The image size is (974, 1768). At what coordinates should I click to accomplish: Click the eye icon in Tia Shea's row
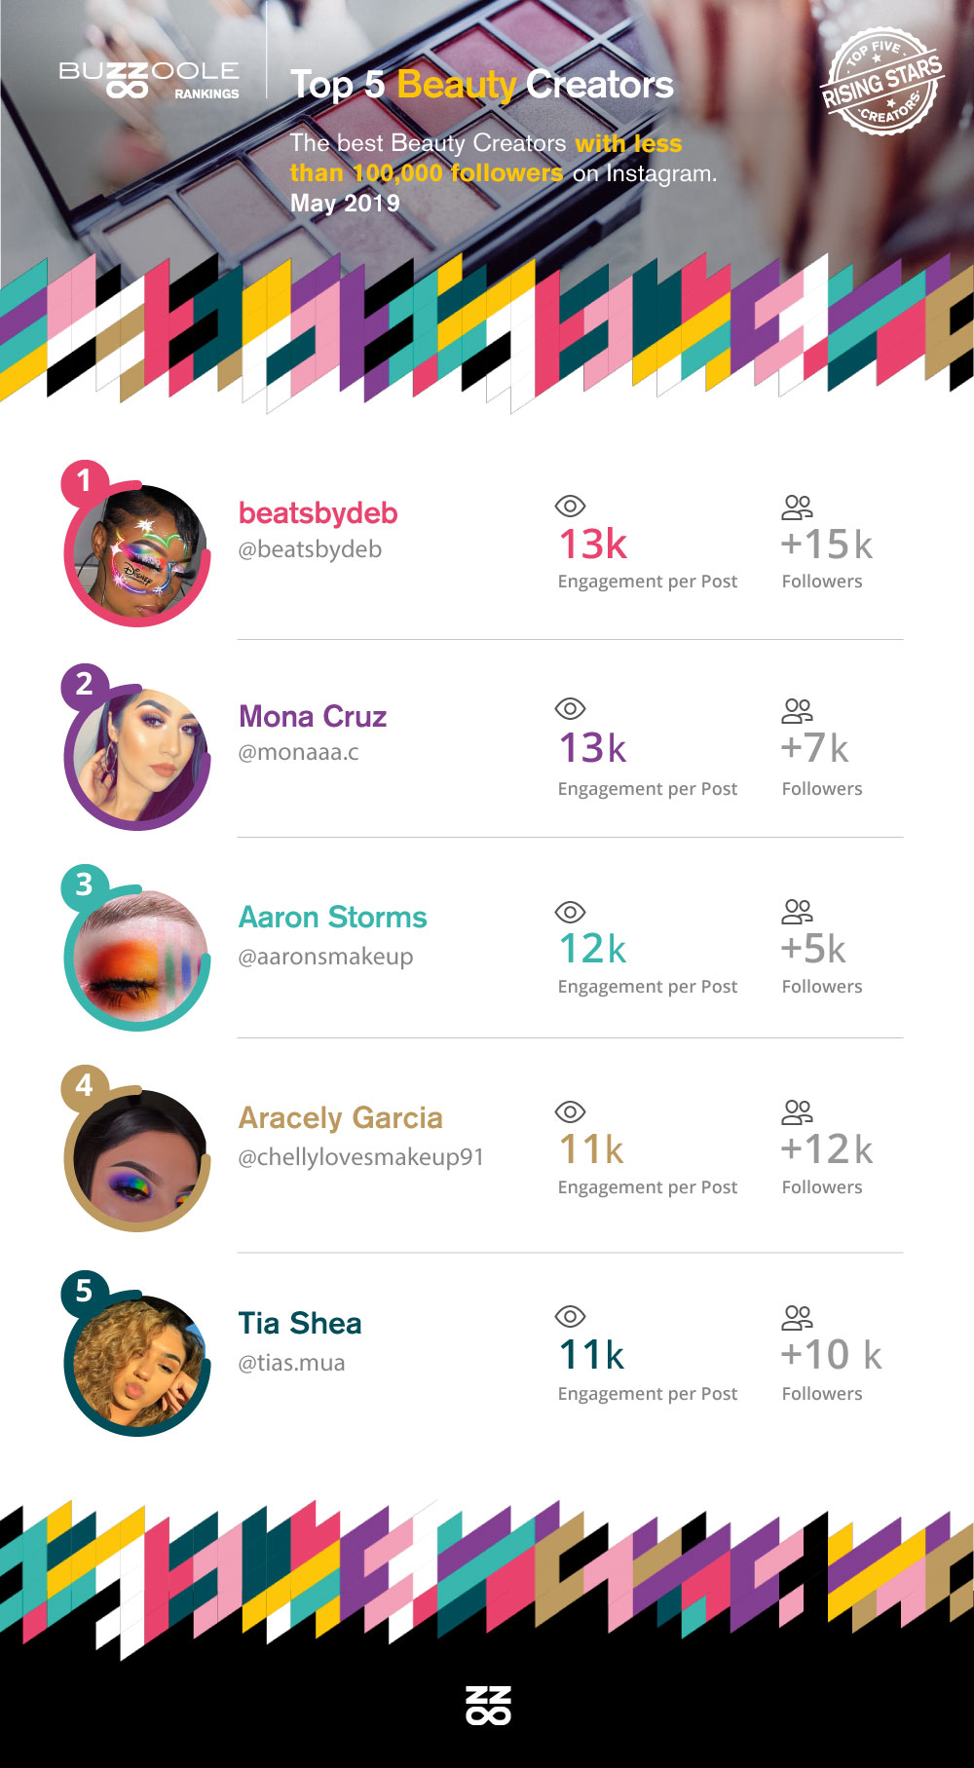pos(570,1317)
